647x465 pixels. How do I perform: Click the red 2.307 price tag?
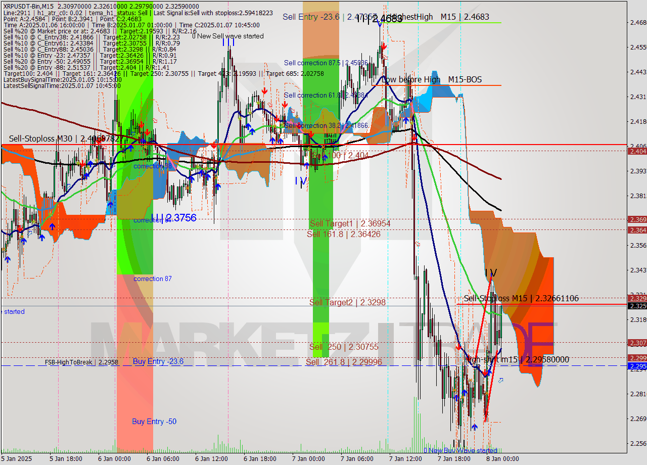click(x=637, y=343)
